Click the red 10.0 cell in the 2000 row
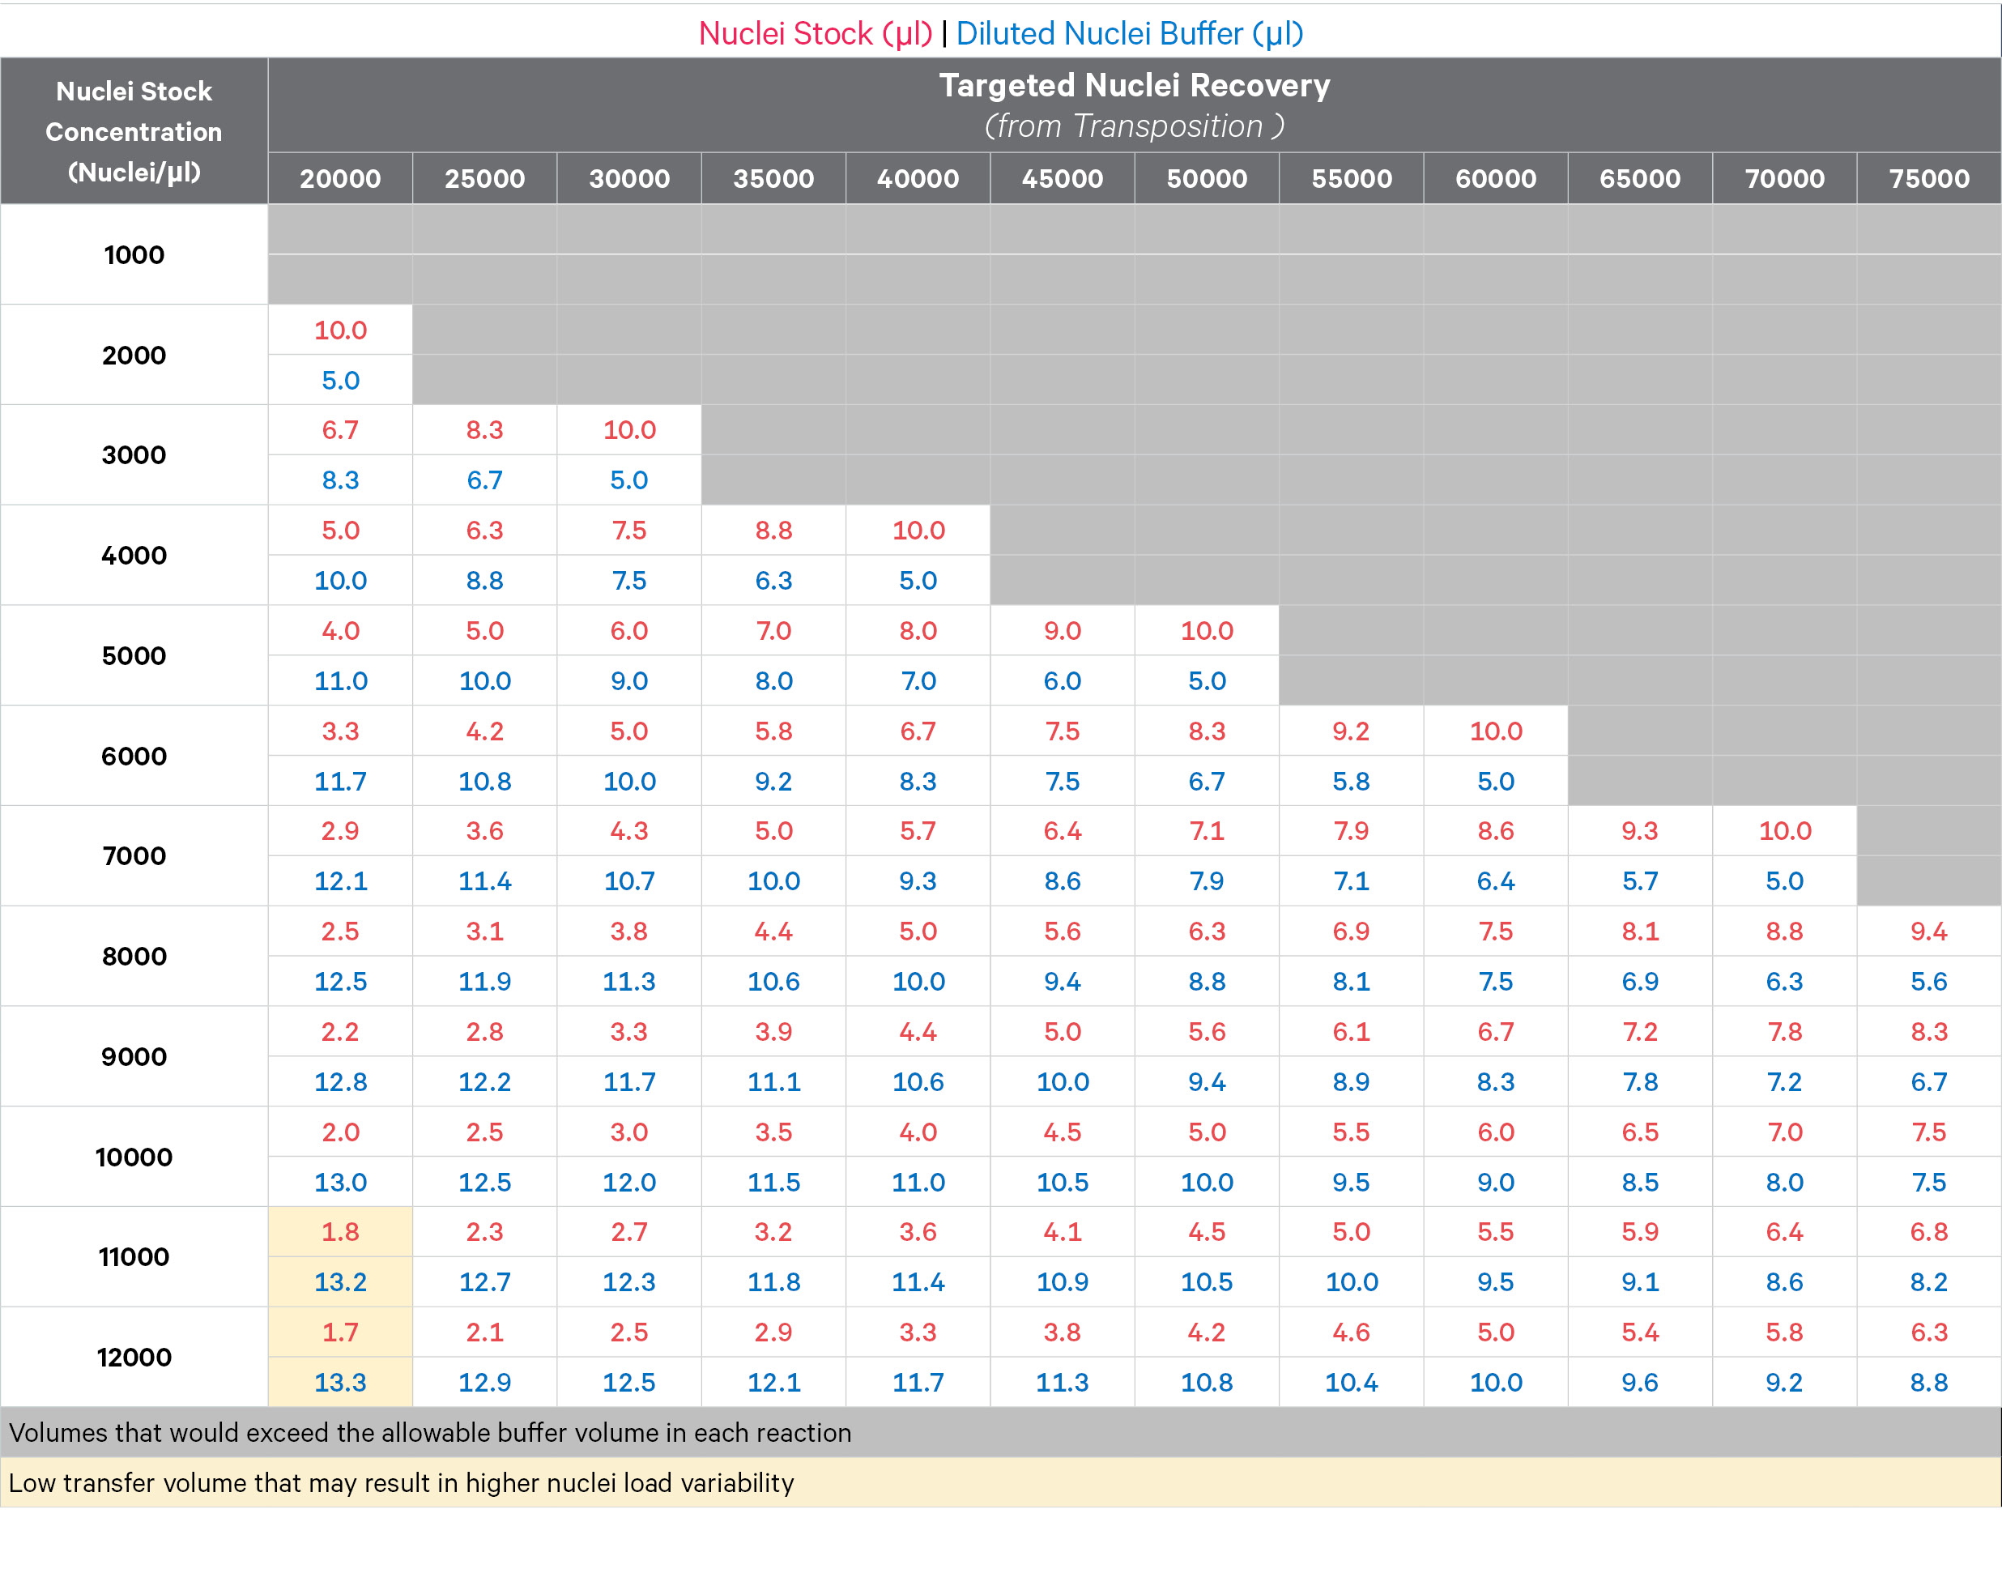The height and width of the screenshot is (1569, 2002). click(340, 330)
